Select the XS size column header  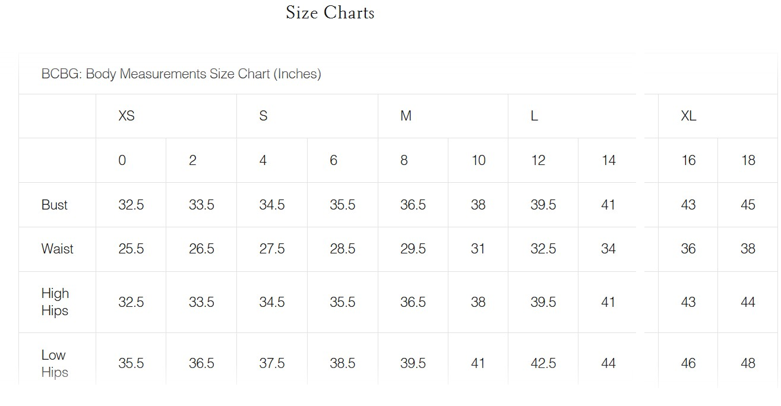coord(127,116)
